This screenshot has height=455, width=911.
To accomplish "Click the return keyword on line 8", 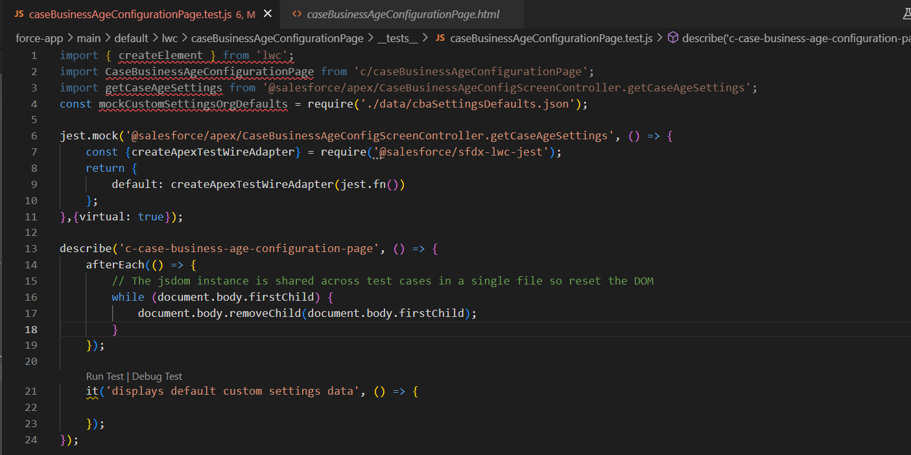I will pos(105,169).
